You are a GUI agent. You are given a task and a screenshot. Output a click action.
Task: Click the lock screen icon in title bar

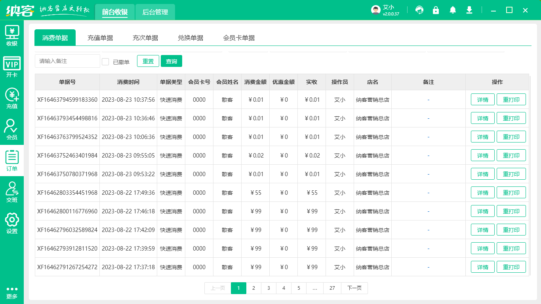[436, 10]
